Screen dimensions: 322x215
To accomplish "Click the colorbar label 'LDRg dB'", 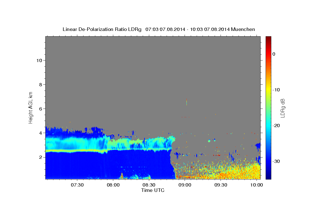I will [282, 108].
